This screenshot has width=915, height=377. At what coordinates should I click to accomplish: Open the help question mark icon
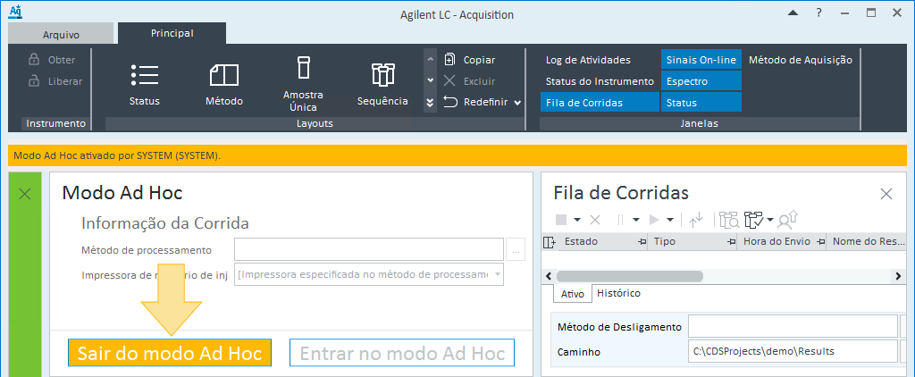(819, 13)
